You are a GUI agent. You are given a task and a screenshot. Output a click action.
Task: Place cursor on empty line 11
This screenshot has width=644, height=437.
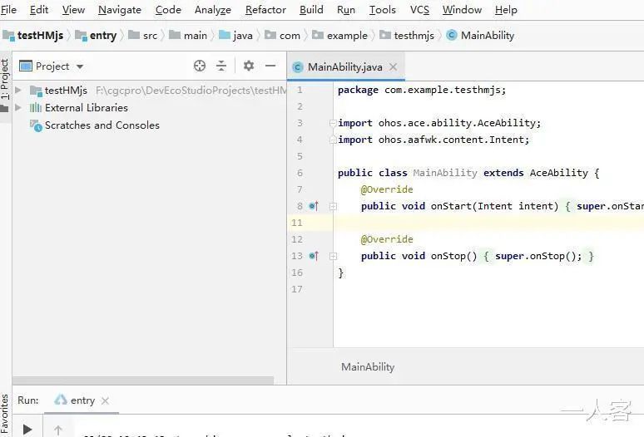tap(488, 223)
